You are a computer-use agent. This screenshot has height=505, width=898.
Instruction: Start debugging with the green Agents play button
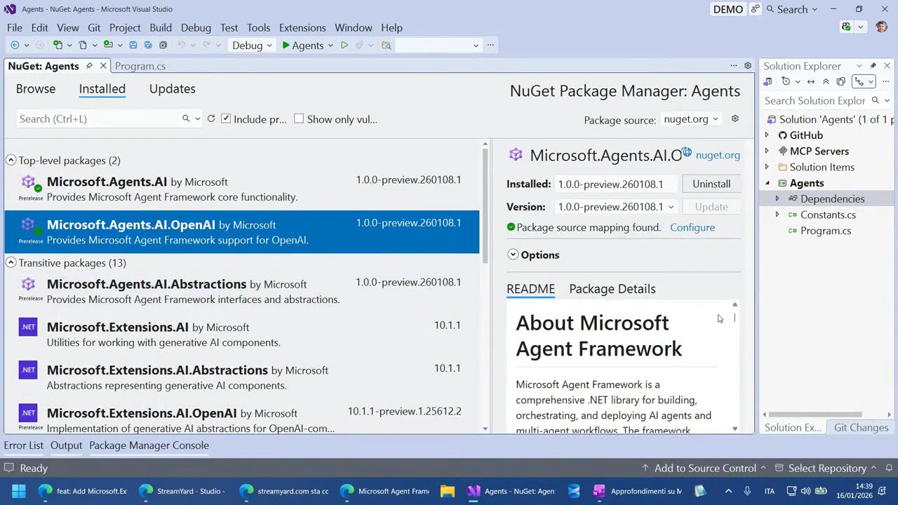tap(302, 45)
